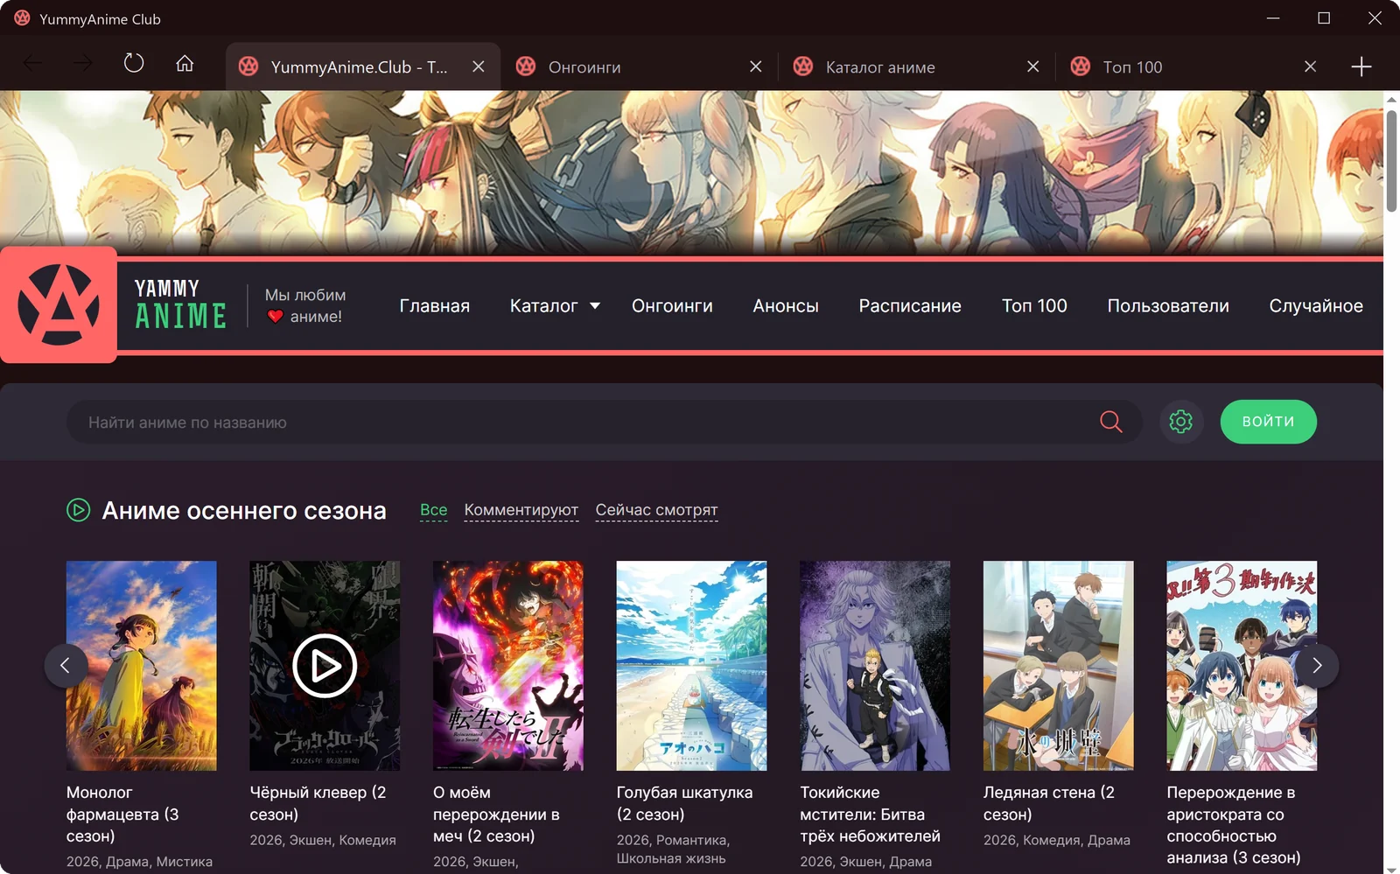Click genre text 2026, Экшен, Комедия
Screen dimensions: 1400x874
[323, 840]
